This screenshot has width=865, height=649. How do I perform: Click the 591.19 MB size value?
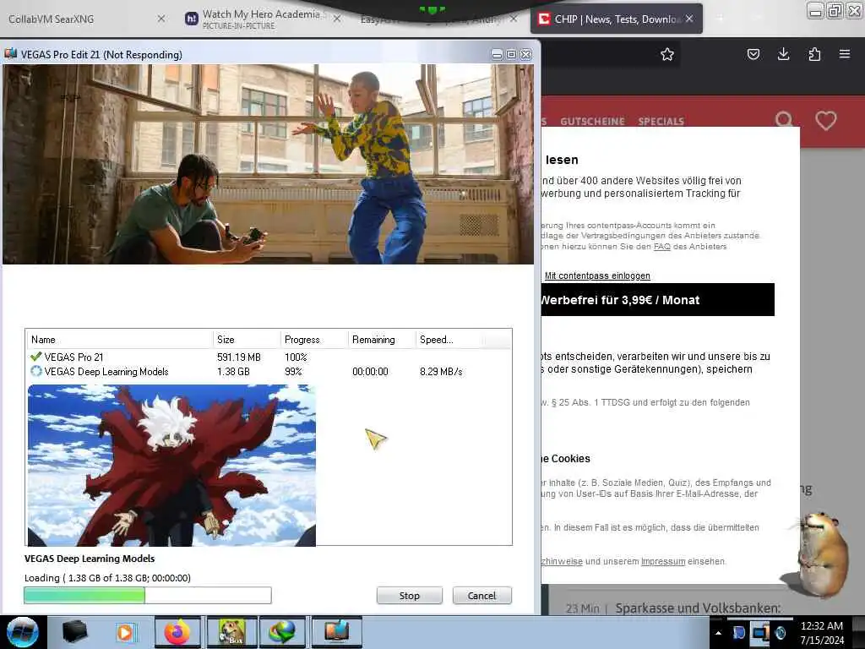point(239,357)
